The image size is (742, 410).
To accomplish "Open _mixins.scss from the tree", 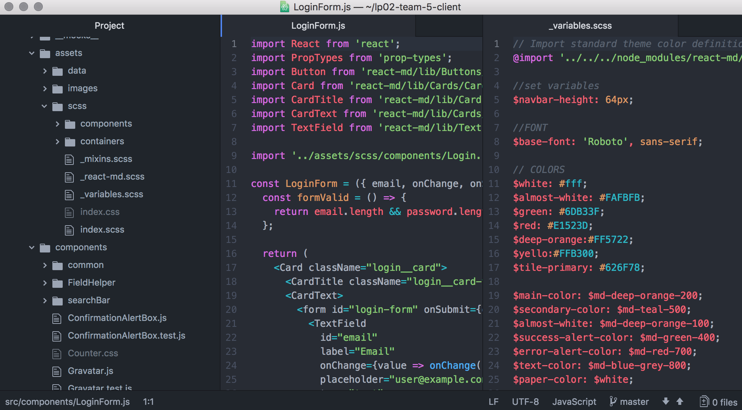I will 106,159.
